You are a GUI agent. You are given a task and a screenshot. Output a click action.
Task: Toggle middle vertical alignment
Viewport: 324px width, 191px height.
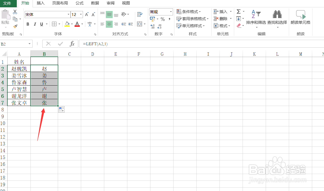pyautogui.click(x=109, y=14)
